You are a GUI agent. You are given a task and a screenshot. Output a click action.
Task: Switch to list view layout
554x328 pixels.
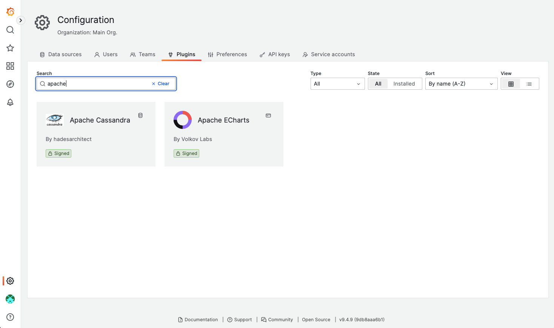[x=529, y=84]
